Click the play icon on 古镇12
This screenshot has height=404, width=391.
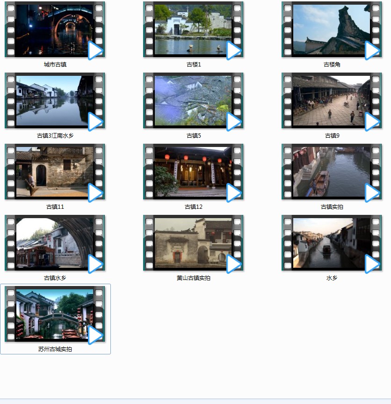point(234,193)
